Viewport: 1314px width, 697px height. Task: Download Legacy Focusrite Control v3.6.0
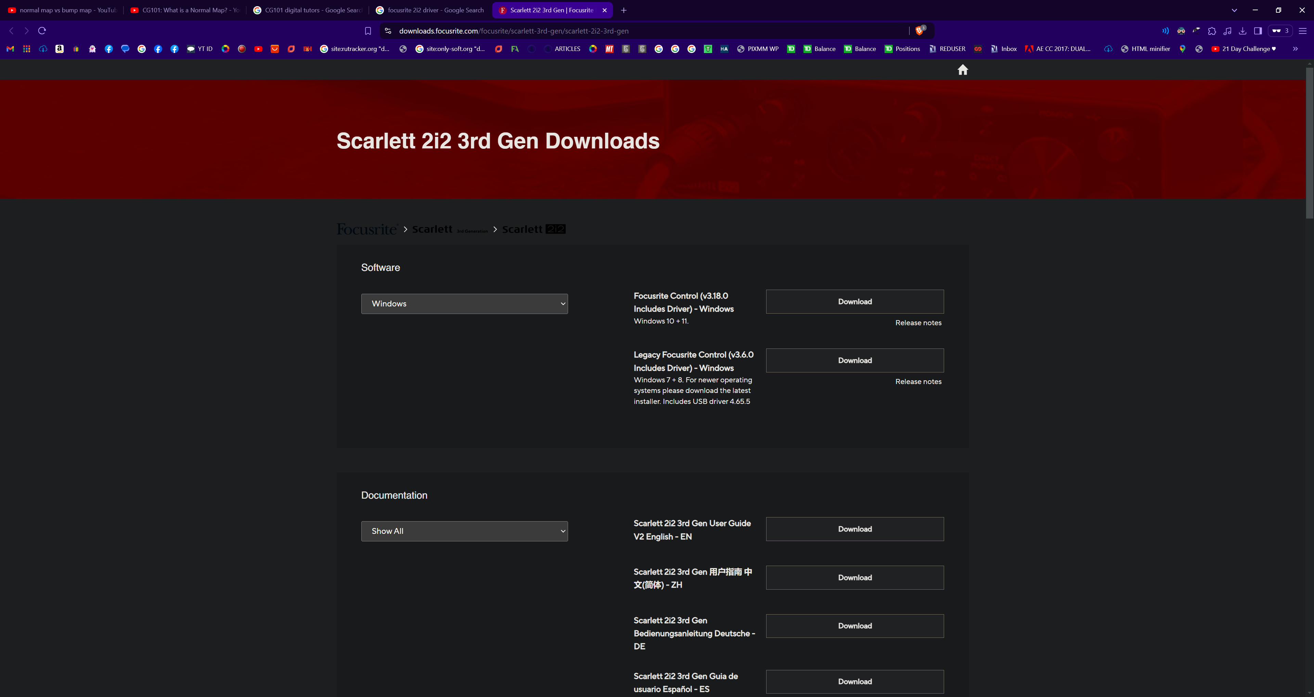pos(854,360)
